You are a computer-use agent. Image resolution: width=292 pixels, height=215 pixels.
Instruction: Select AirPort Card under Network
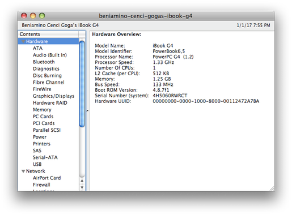click(46, 178)
